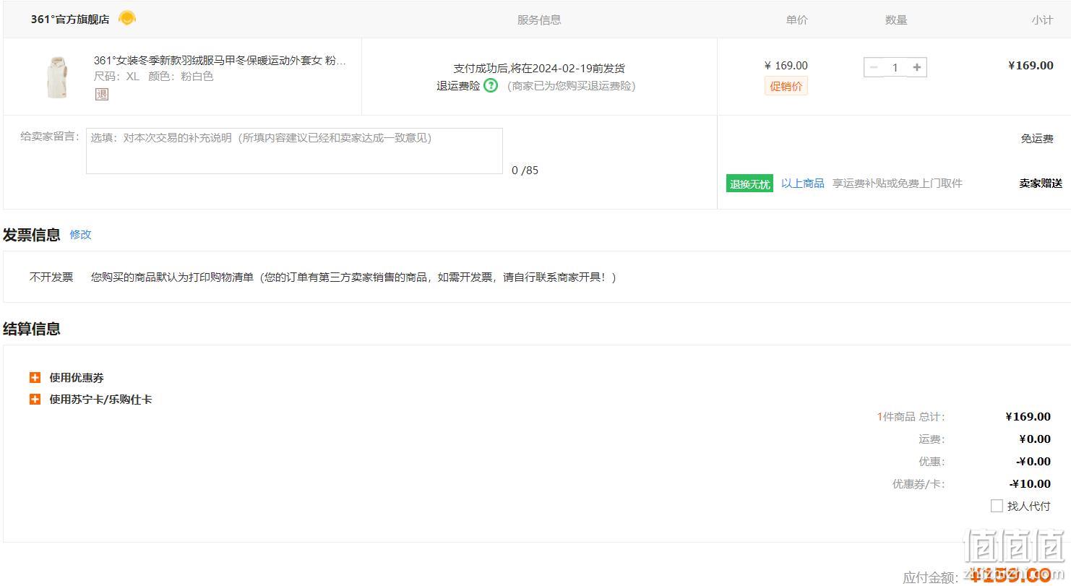Viewport: 1071px width, 586px height.
Task: Click the down vest product thumbnail
Action: [56, 77]
